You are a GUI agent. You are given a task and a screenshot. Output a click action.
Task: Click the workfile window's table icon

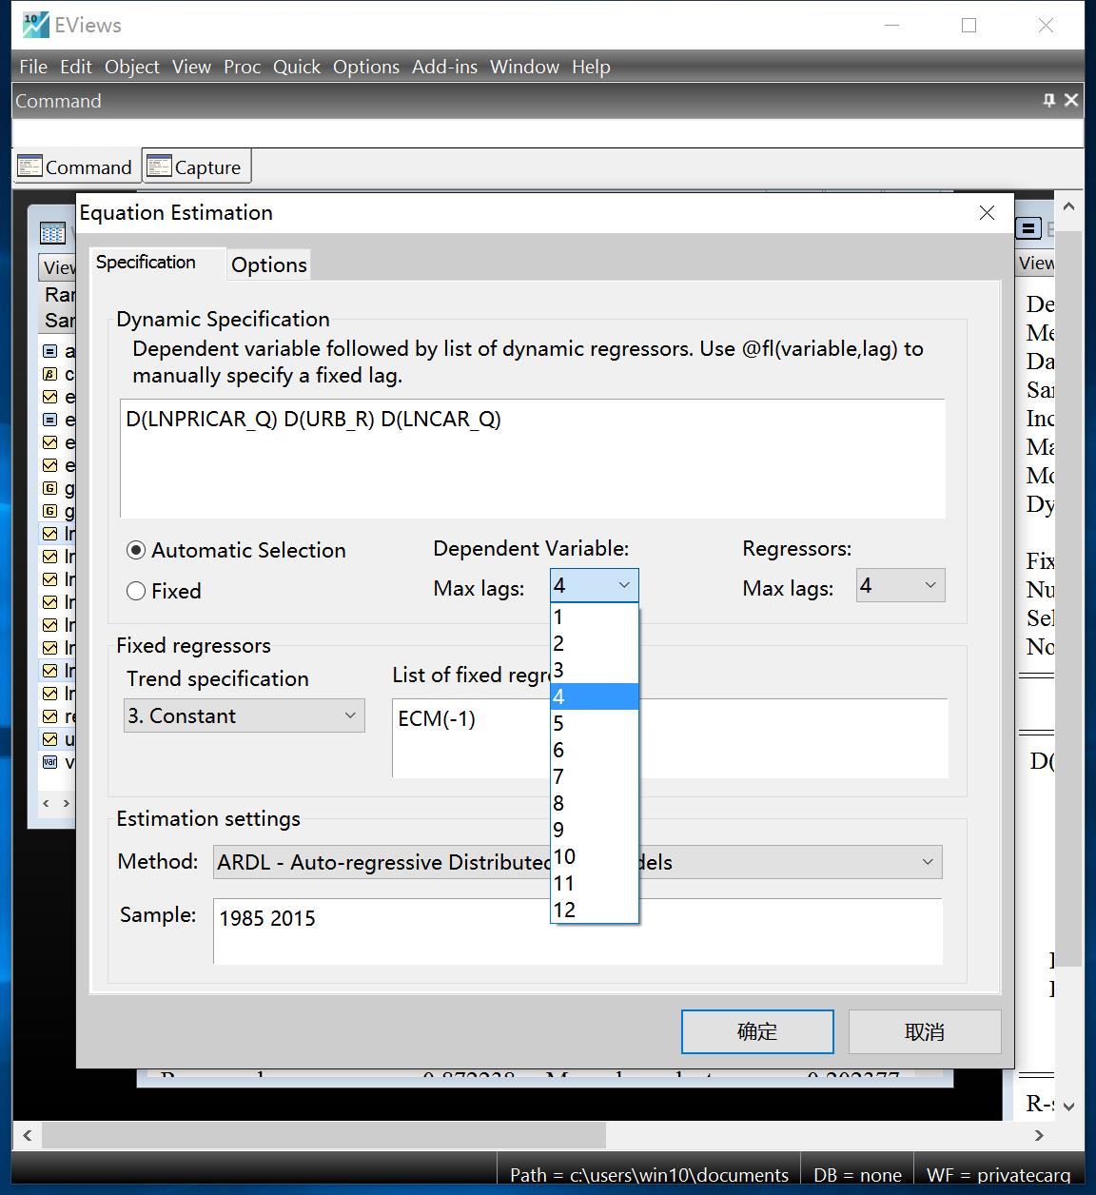(x=52, y=232)
